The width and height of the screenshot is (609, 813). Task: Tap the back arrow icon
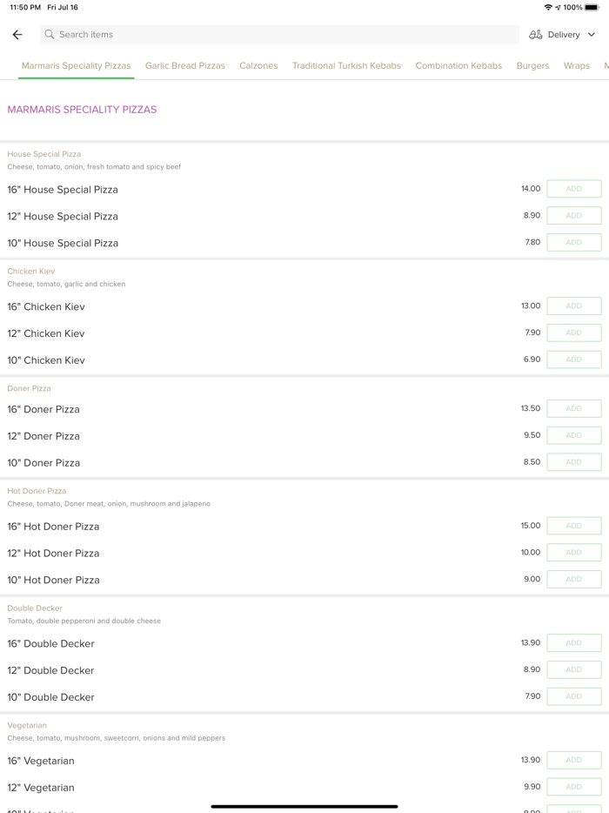click(x=17, y=35)
